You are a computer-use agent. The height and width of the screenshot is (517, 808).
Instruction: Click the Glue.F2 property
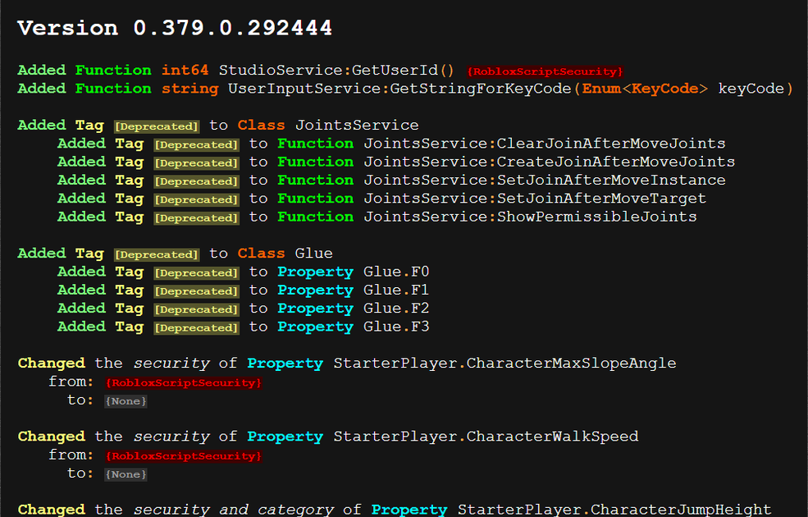tap(395, 309)
